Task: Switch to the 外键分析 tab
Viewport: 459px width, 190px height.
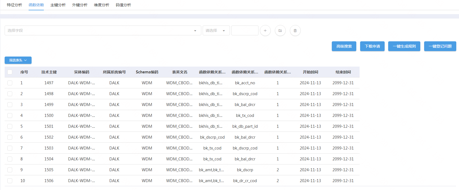Action: 80,5
